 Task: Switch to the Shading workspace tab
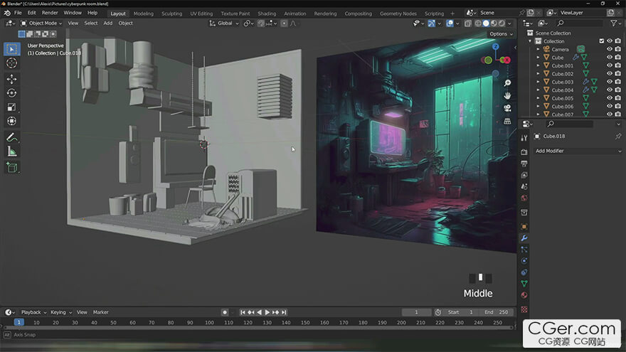267,14
